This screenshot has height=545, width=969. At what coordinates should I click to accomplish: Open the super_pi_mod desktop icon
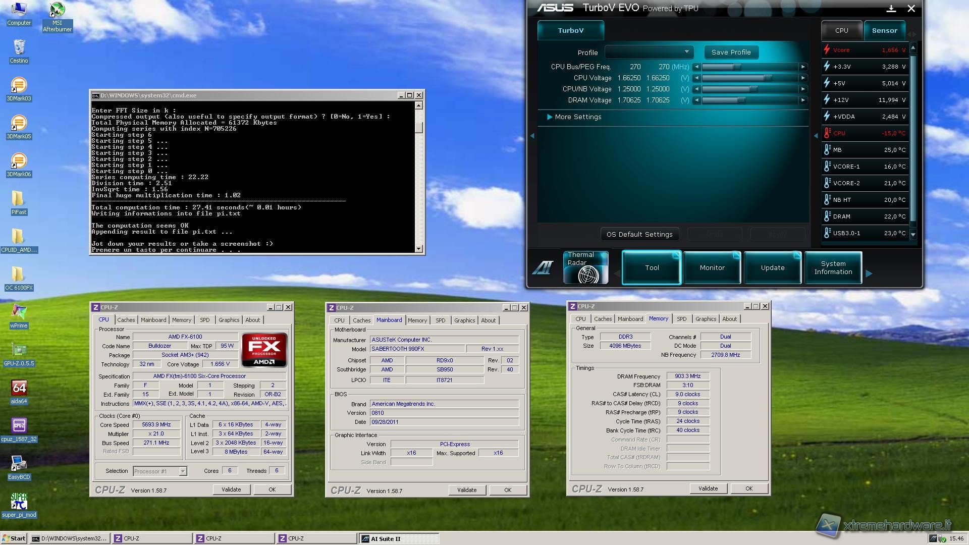[x=19, y=502]
